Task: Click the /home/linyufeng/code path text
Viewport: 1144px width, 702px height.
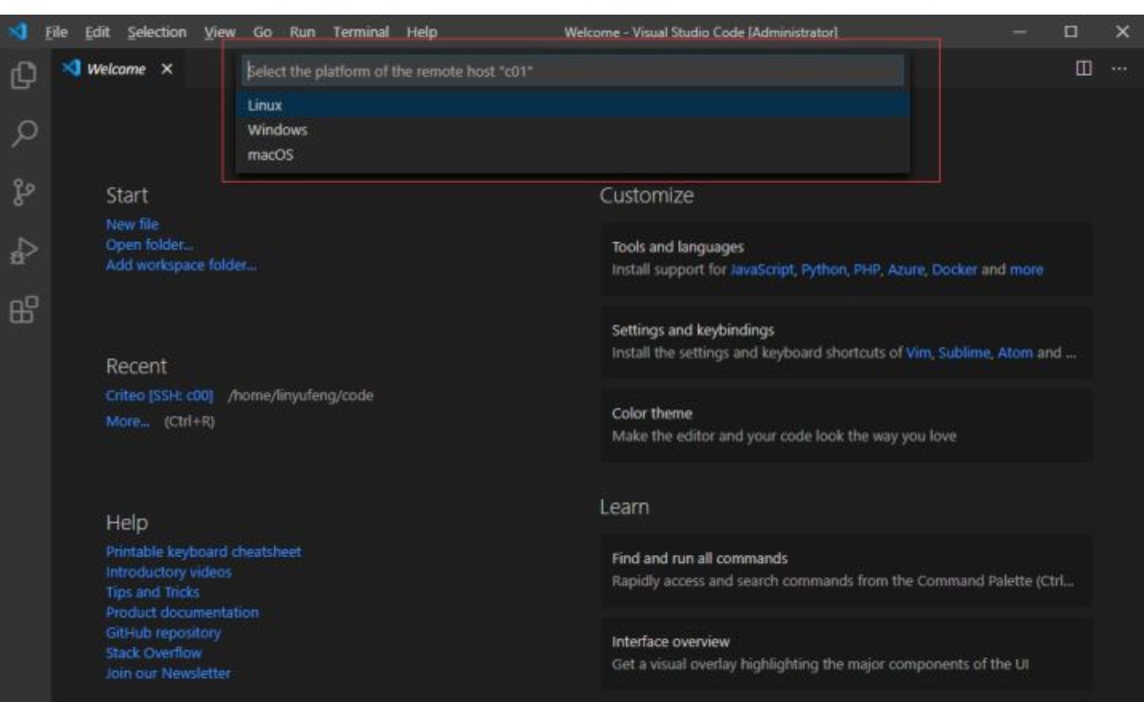Action: tap(301, 396)
